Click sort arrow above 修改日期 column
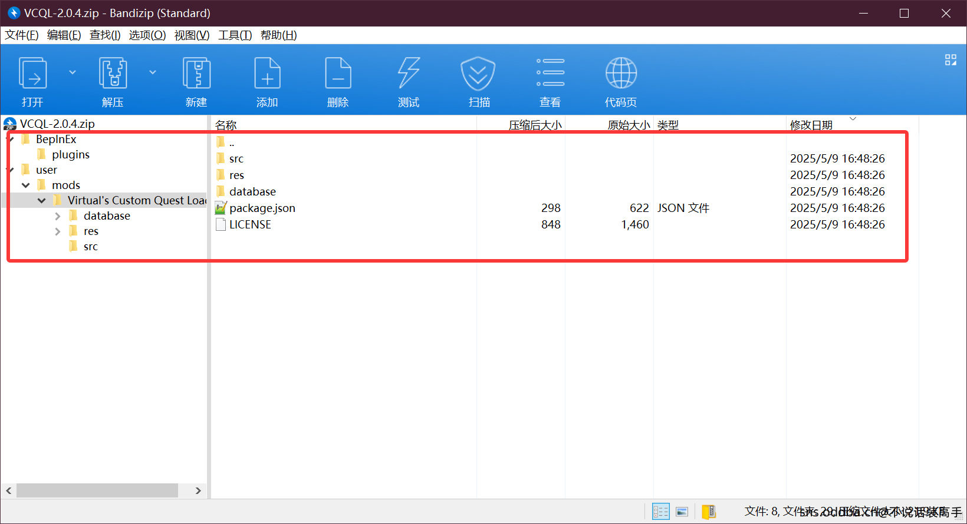Viewport: 967px width, 524px height. 853,118
